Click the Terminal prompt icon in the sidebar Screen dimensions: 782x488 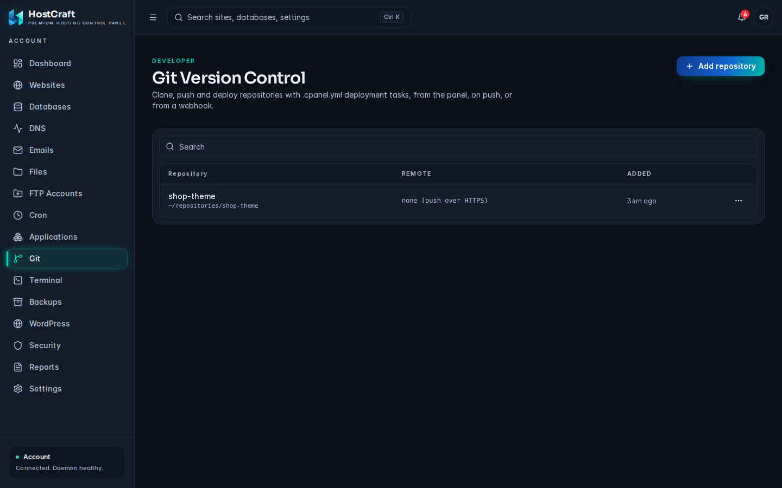point(18,280)
